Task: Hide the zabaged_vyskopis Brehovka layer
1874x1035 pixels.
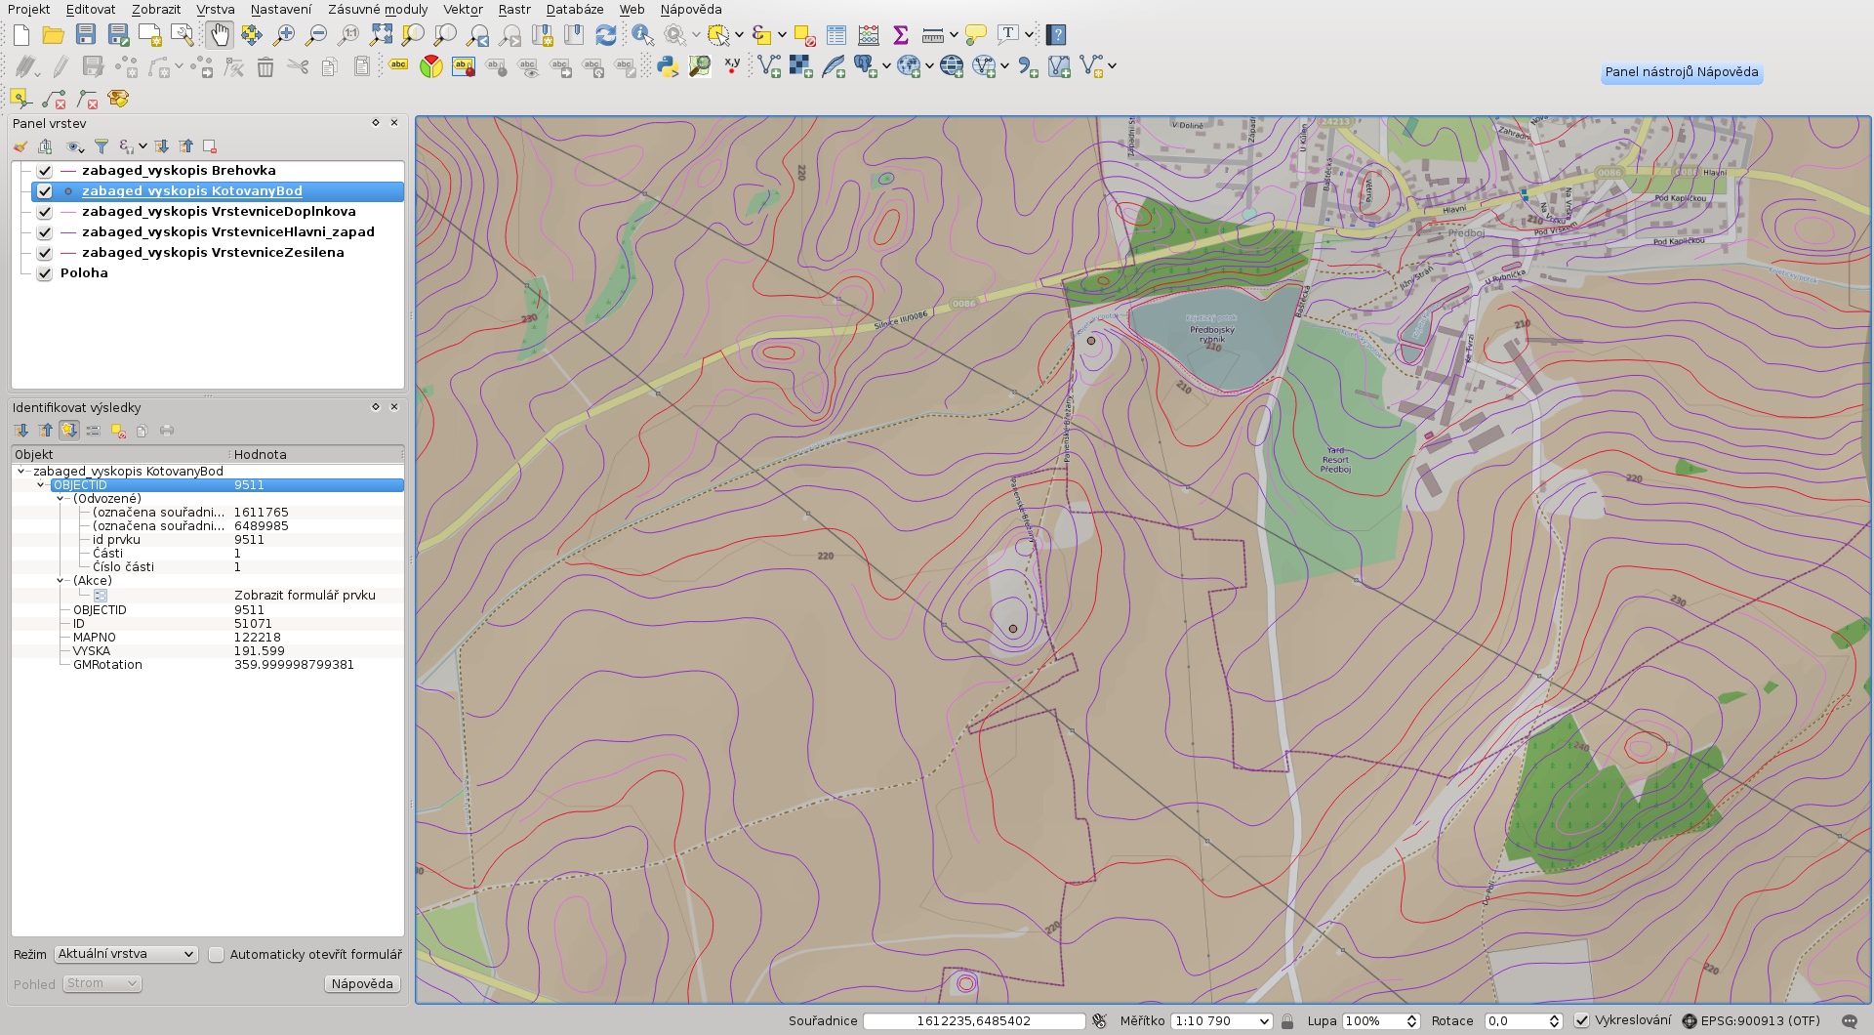Action: (45, 171)
